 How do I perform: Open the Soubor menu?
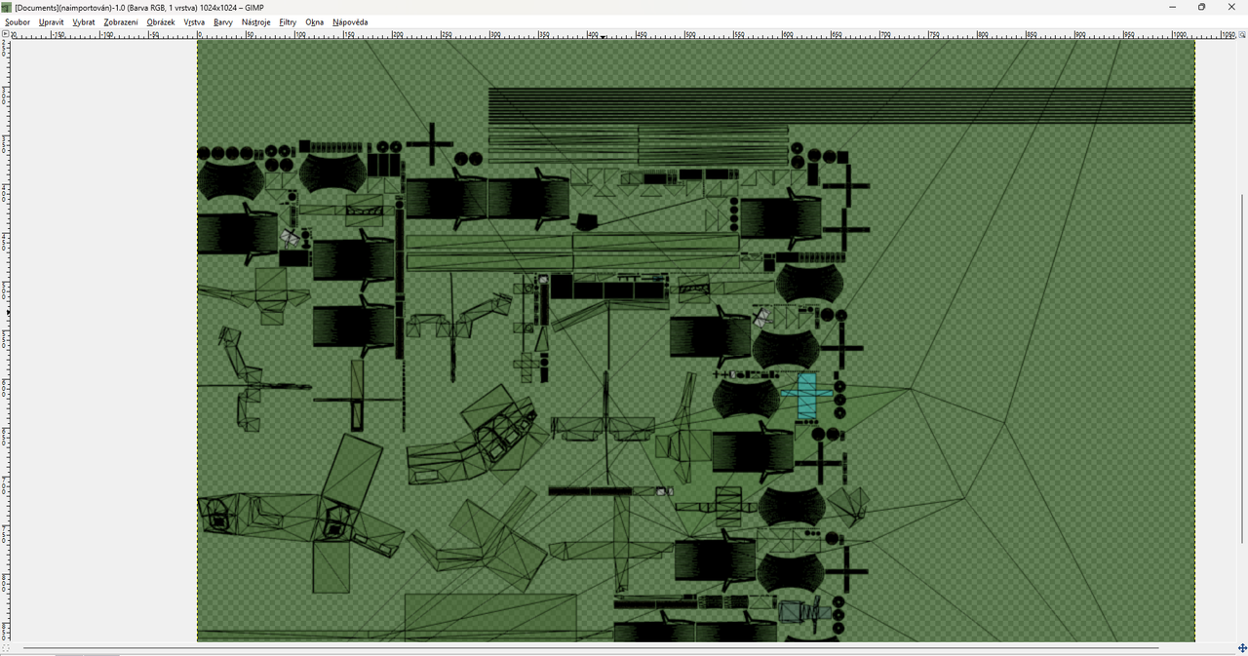18,21
